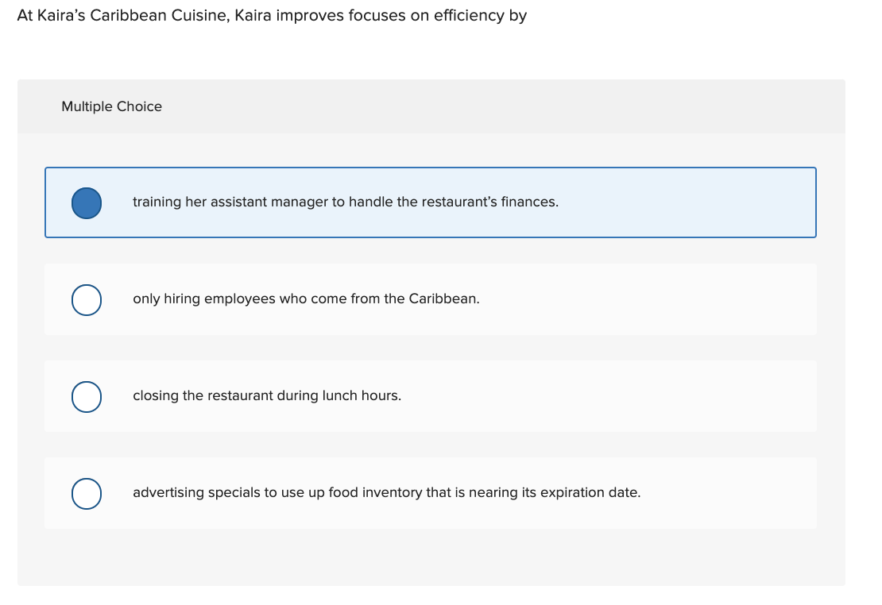Select the radio button for closing during lunch hours
The width and height of the screenshot is (882, 605).
click(x=87, y=396)
